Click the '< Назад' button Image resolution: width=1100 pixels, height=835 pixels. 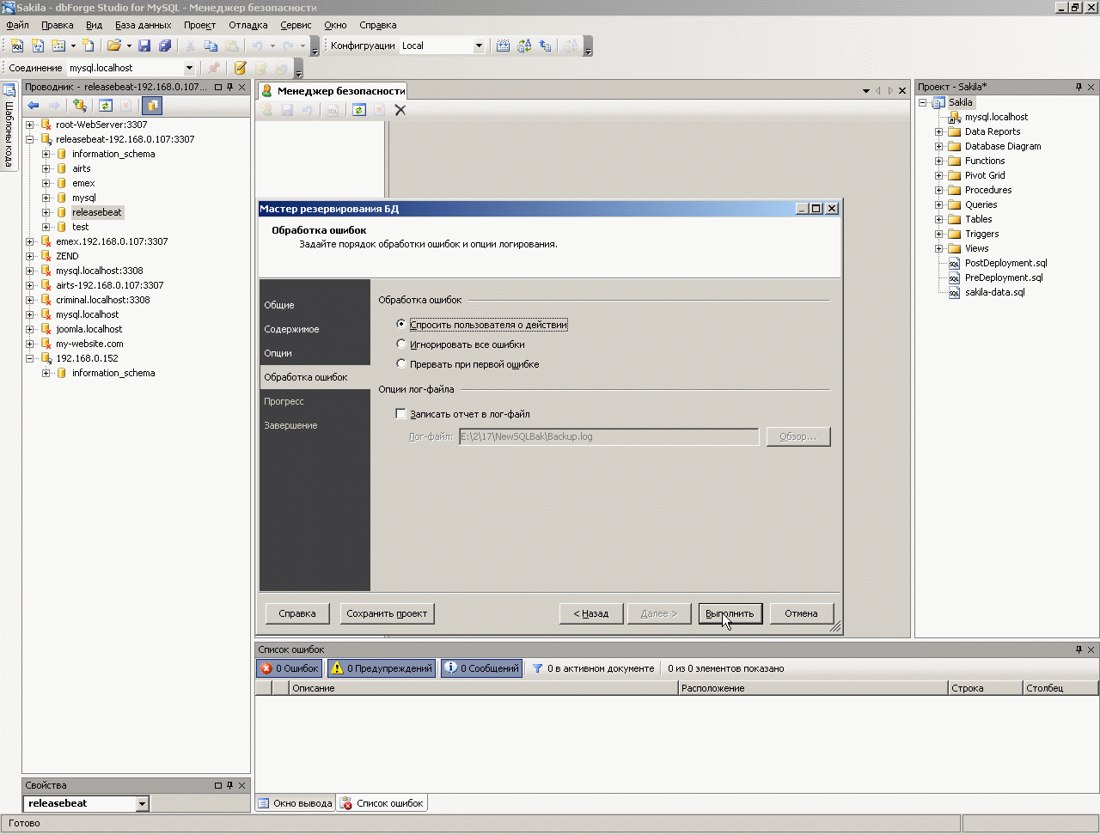tap(591, 613)
